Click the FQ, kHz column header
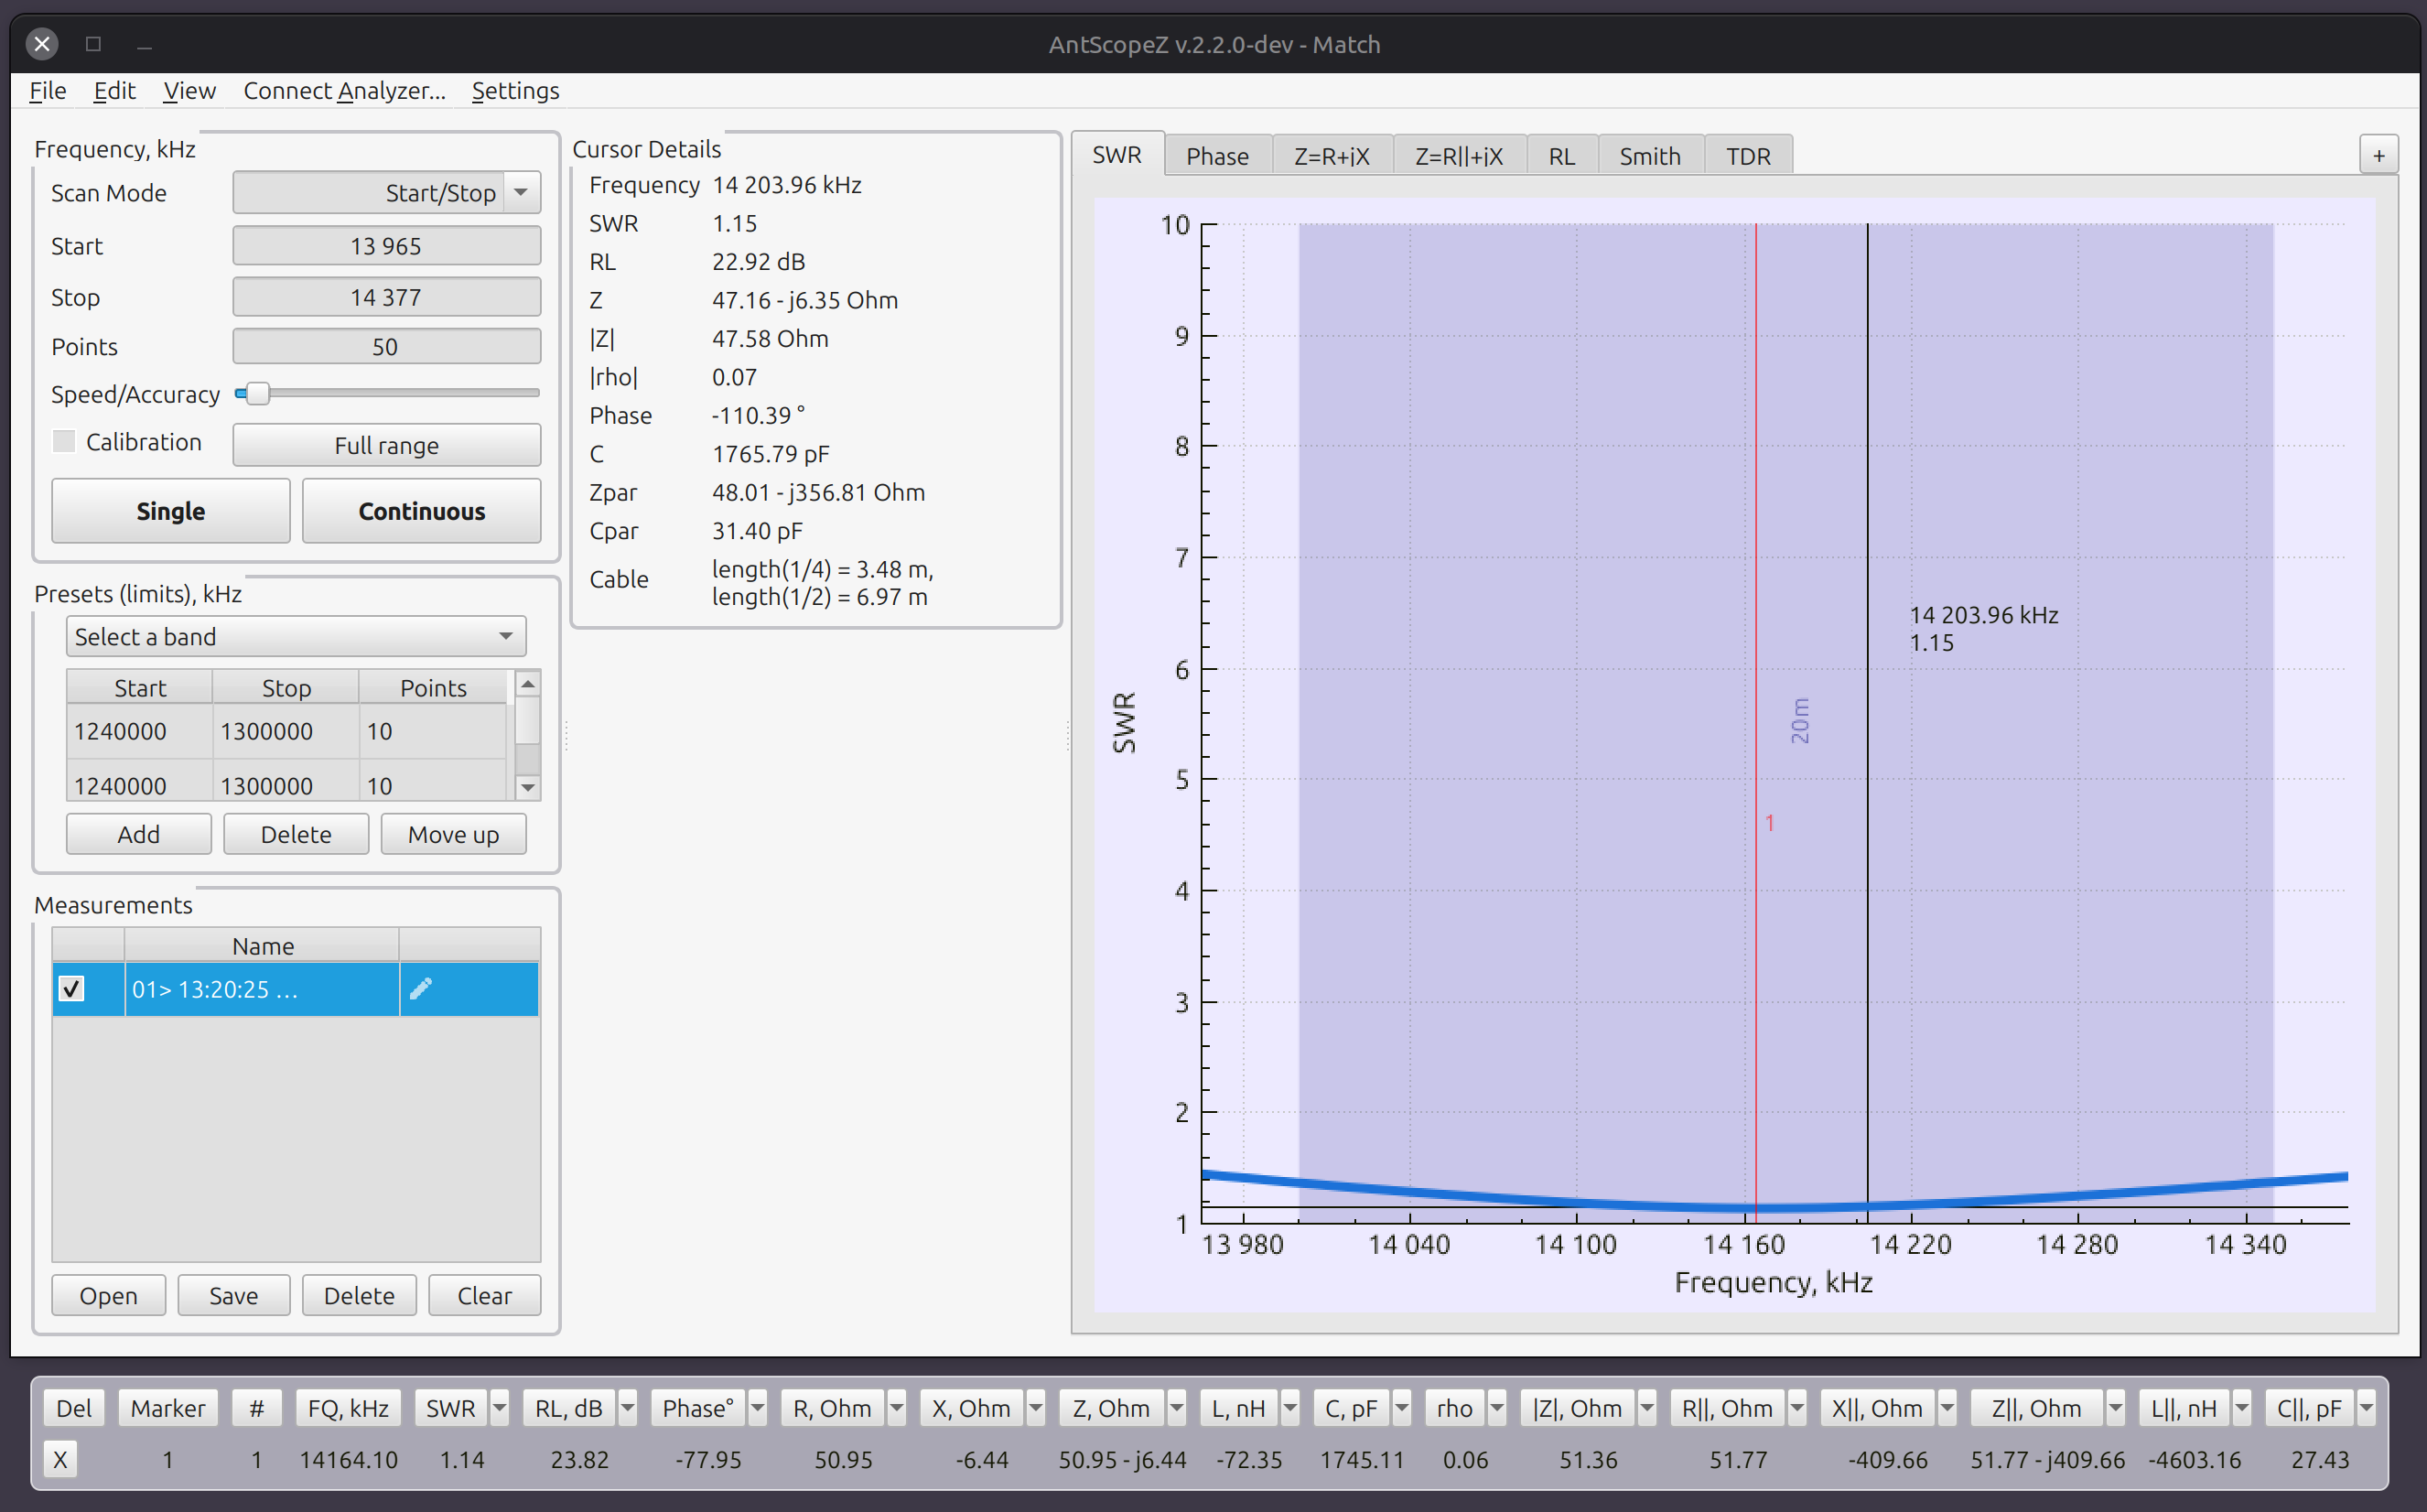 click(348, 1408)
